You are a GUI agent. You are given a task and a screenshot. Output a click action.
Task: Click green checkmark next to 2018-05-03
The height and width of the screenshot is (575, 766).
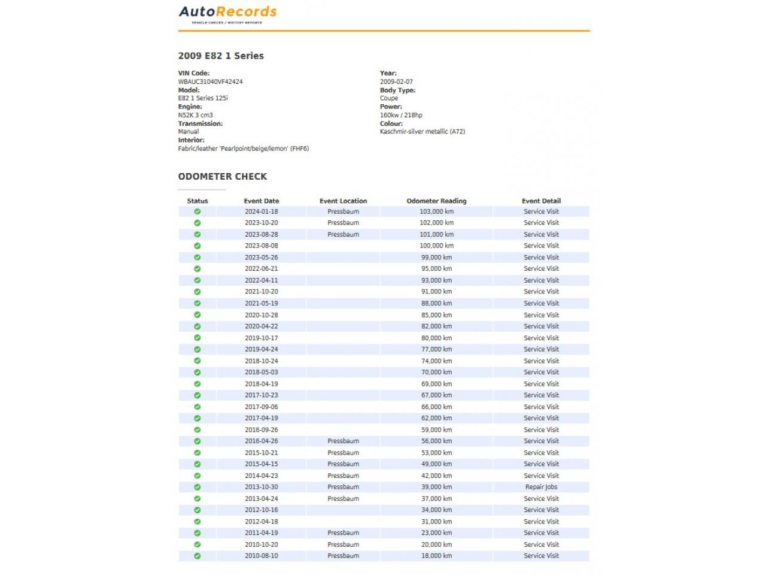click(197, 372)
